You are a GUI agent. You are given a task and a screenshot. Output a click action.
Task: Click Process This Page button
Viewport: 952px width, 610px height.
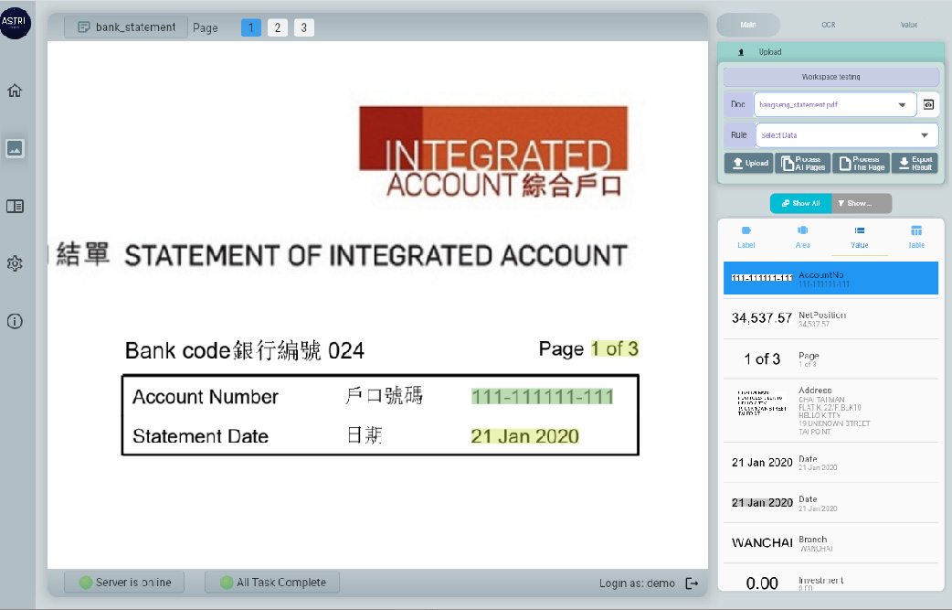pyautogui.click(x=862, y=163)
